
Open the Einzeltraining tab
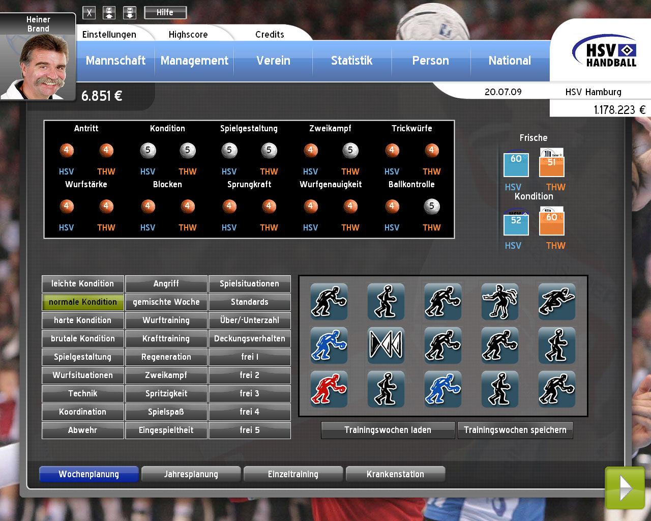click(293, 474)
